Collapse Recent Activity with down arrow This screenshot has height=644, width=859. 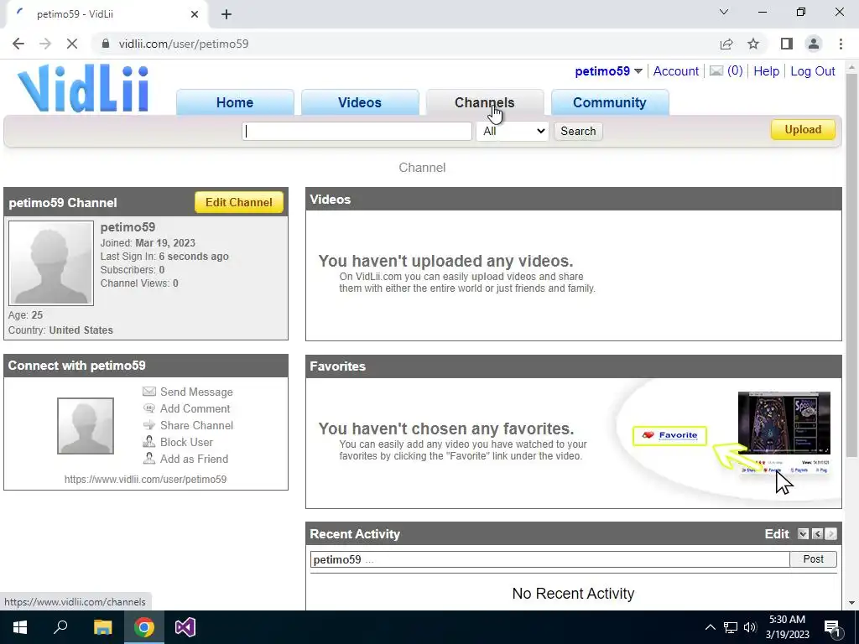point(803,534)
